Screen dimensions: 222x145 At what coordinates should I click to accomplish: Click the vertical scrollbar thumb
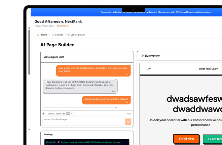pyautogui.click(x=29, y=52)
